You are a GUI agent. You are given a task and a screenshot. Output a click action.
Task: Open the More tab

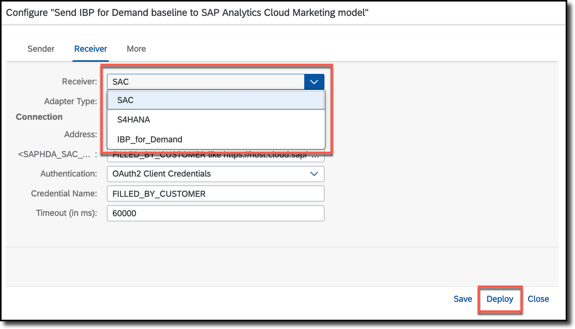click(x=136, y=49)
